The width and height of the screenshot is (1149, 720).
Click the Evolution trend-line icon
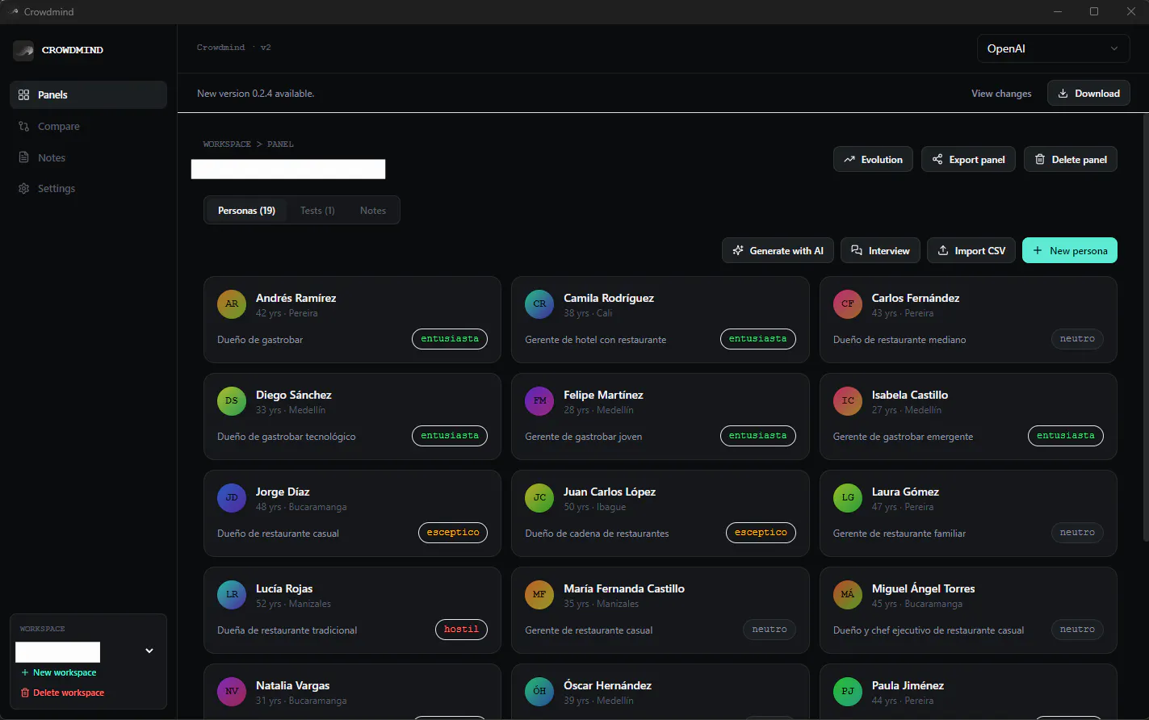click(x=849, y=160)
